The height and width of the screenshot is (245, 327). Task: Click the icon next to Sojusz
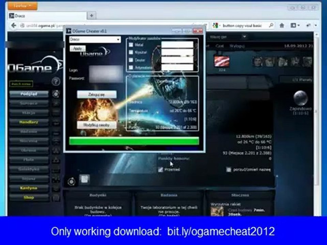pos(56,179)
